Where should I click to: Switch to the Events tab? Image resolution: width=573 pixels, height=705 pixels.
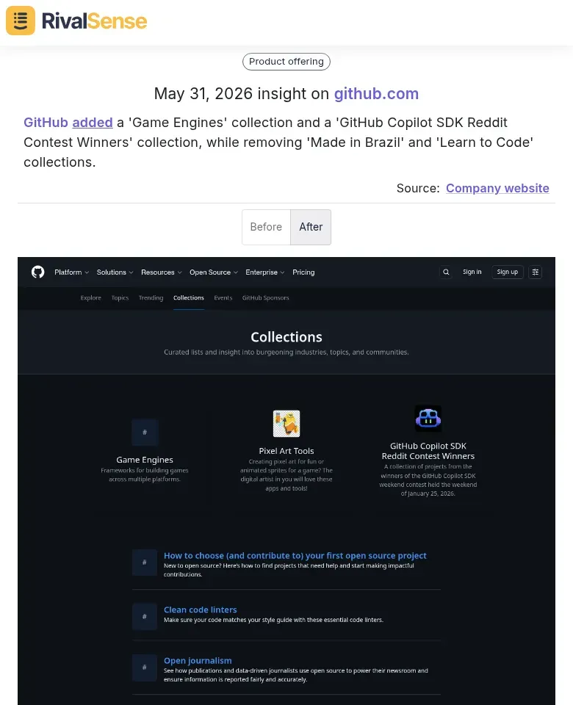tap(223, 297)
